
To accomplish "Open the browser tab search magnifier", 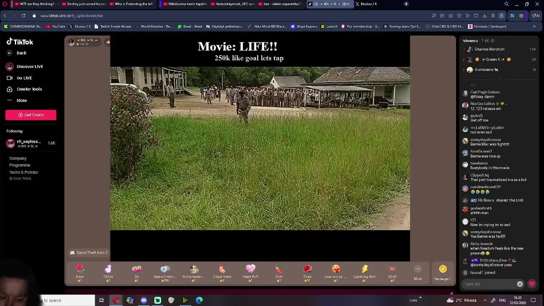I will pyautogui.click(x=507, y=4).
